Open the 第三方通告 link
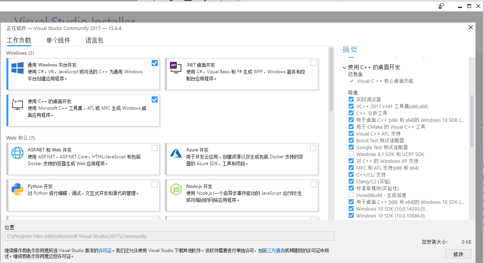 pos(274,250)
